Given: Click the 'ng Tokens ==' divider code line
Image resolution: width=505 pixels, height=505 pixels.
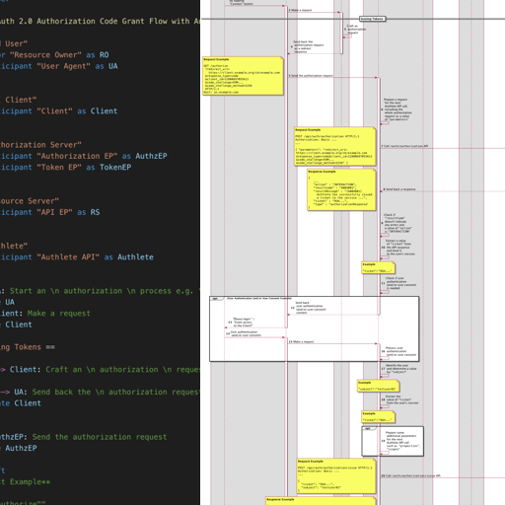Looking at the screenshot, I should point(28,347).
